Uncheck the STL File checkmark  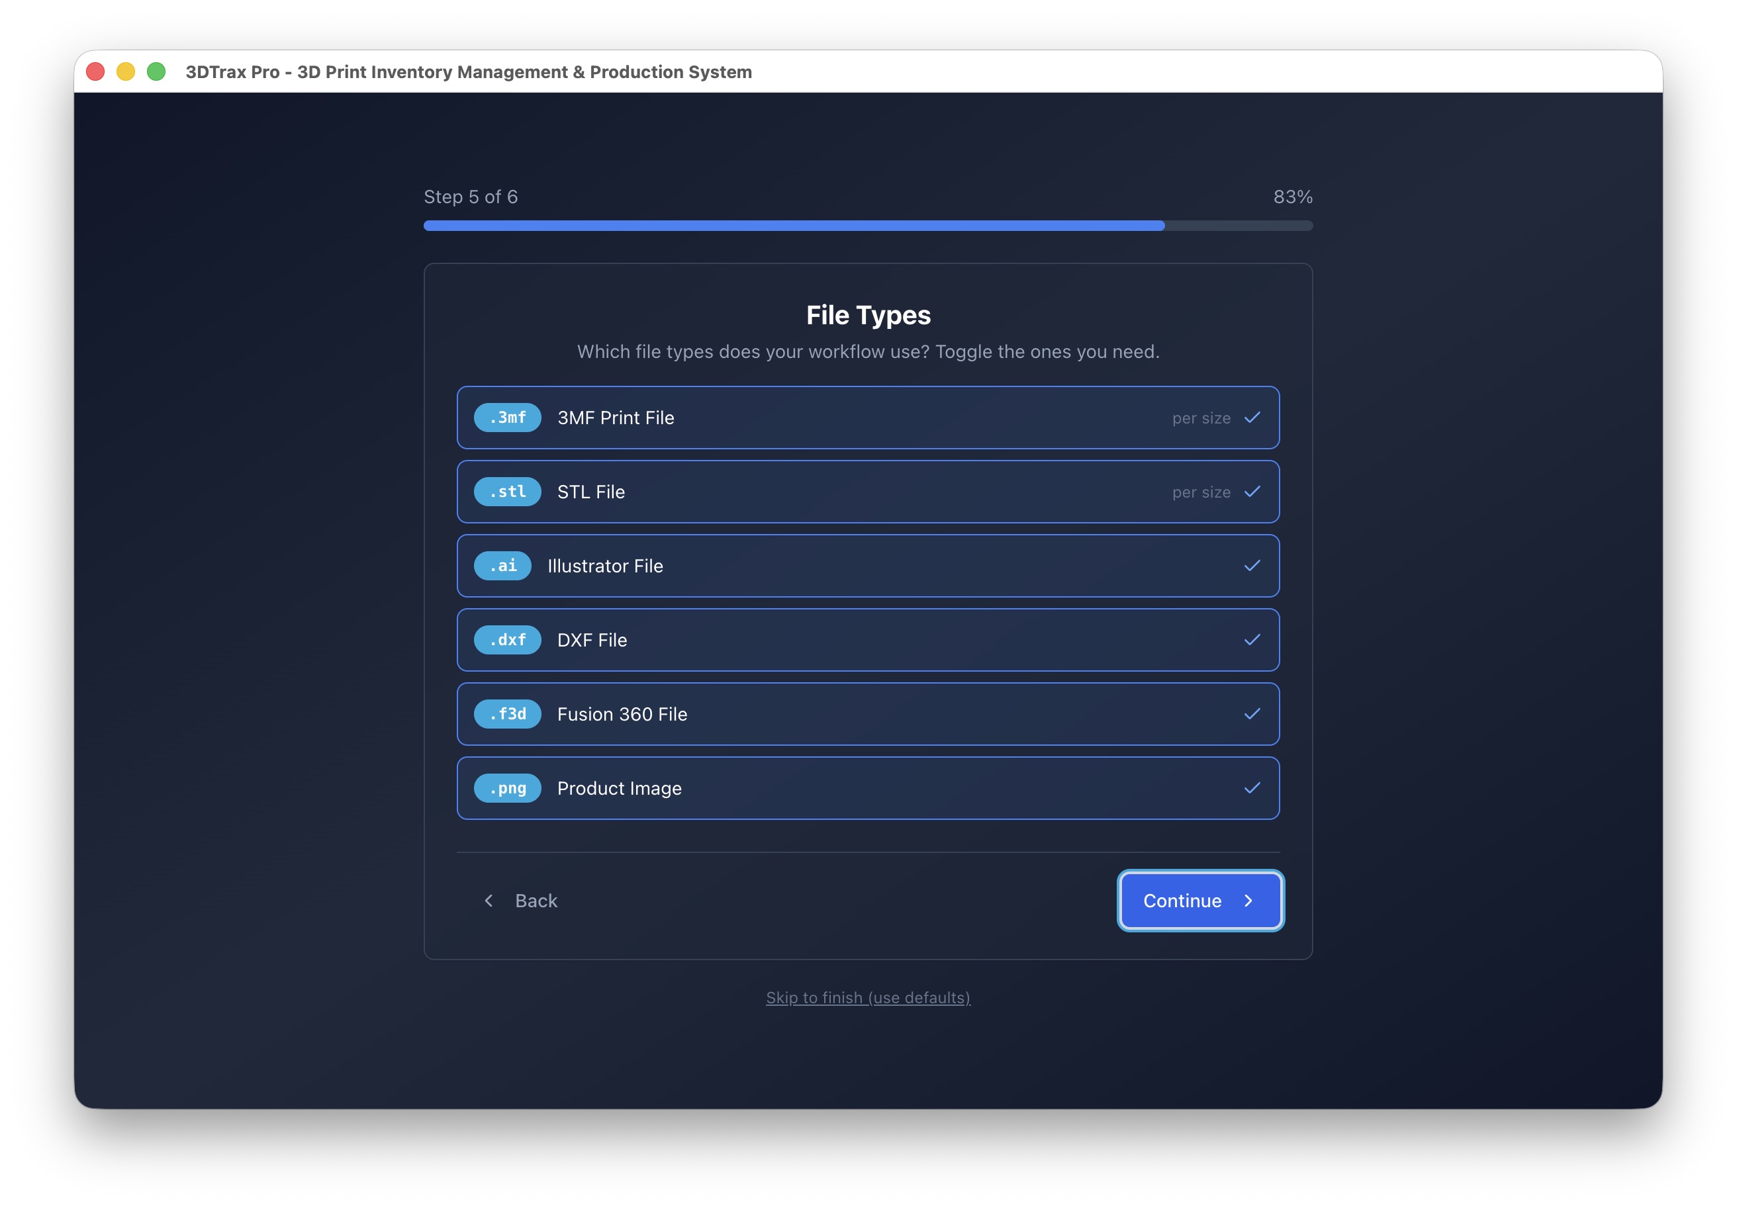pos(1252,492)
